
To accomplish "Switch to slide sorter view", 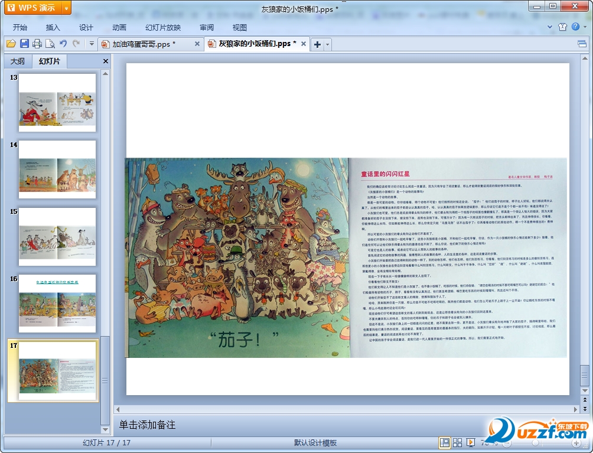I will pos(458,442).
